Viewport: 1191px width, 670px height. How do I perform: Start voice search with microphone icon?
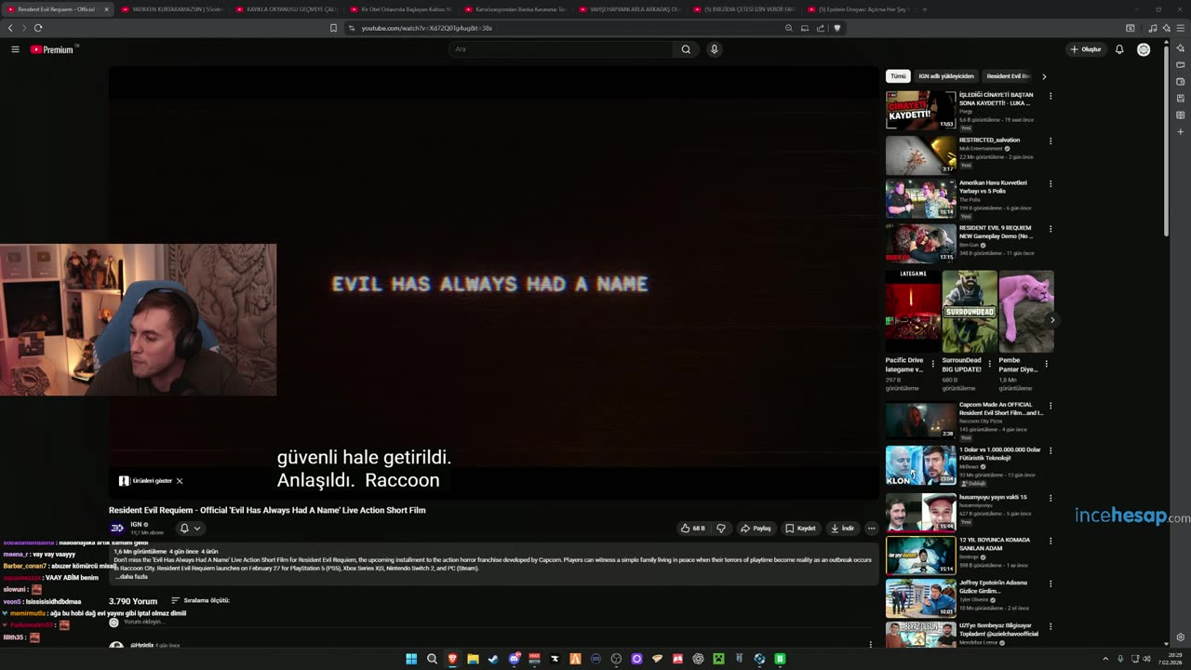(714, 49)
